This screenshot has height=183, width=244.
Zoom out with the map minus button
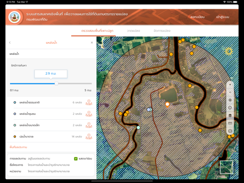(x=230, y=92)
